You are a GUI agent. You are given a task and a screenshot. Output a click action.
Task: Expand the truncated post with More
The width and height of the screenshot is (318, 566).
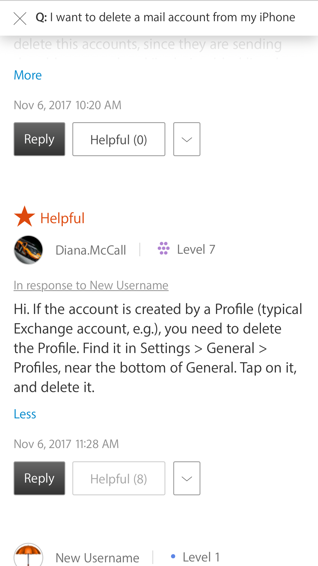point(28,75)
